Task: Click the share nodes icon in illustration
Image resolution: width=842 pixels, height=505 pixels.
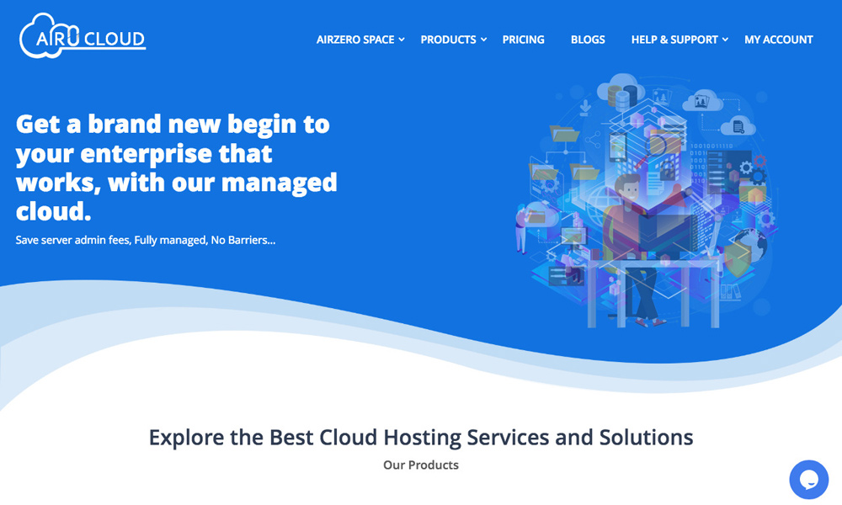Action: pyautogui.click(x=592, y=140)
